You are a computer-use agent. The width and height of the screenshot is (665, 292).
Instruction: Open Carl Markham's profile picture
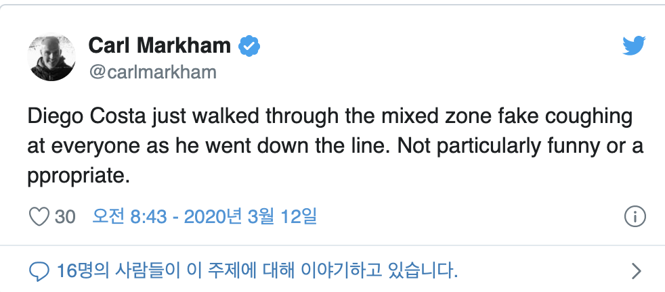51,57
